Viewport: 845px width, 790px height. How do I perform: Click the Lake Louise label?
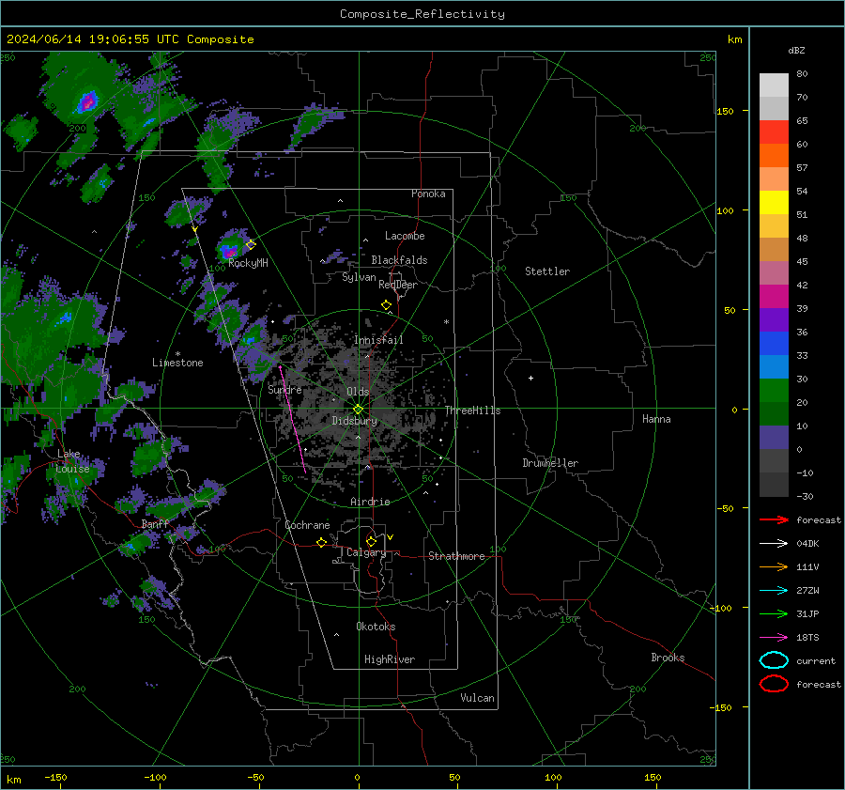[72, 461]
